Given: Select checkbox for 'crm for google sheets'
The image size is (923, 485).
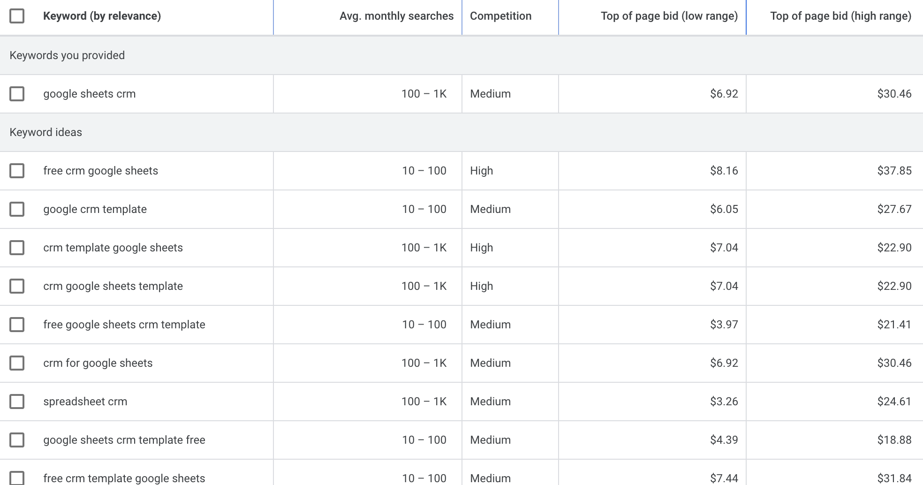Looking at the screenshot, I should [17, 363].
